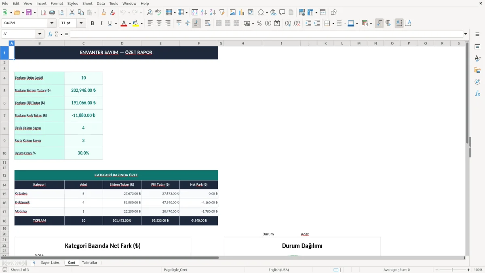Toggle Print Preview

61,13
